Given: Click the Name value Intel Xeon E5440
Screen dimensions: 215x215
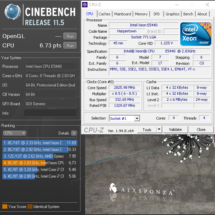Looking at the screenshot, I should coord(144,25).
